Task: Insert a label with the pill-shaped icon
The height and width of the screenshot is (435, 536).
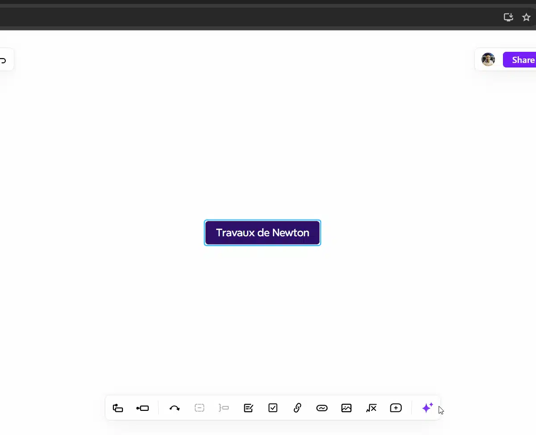Action: (322, 408)
